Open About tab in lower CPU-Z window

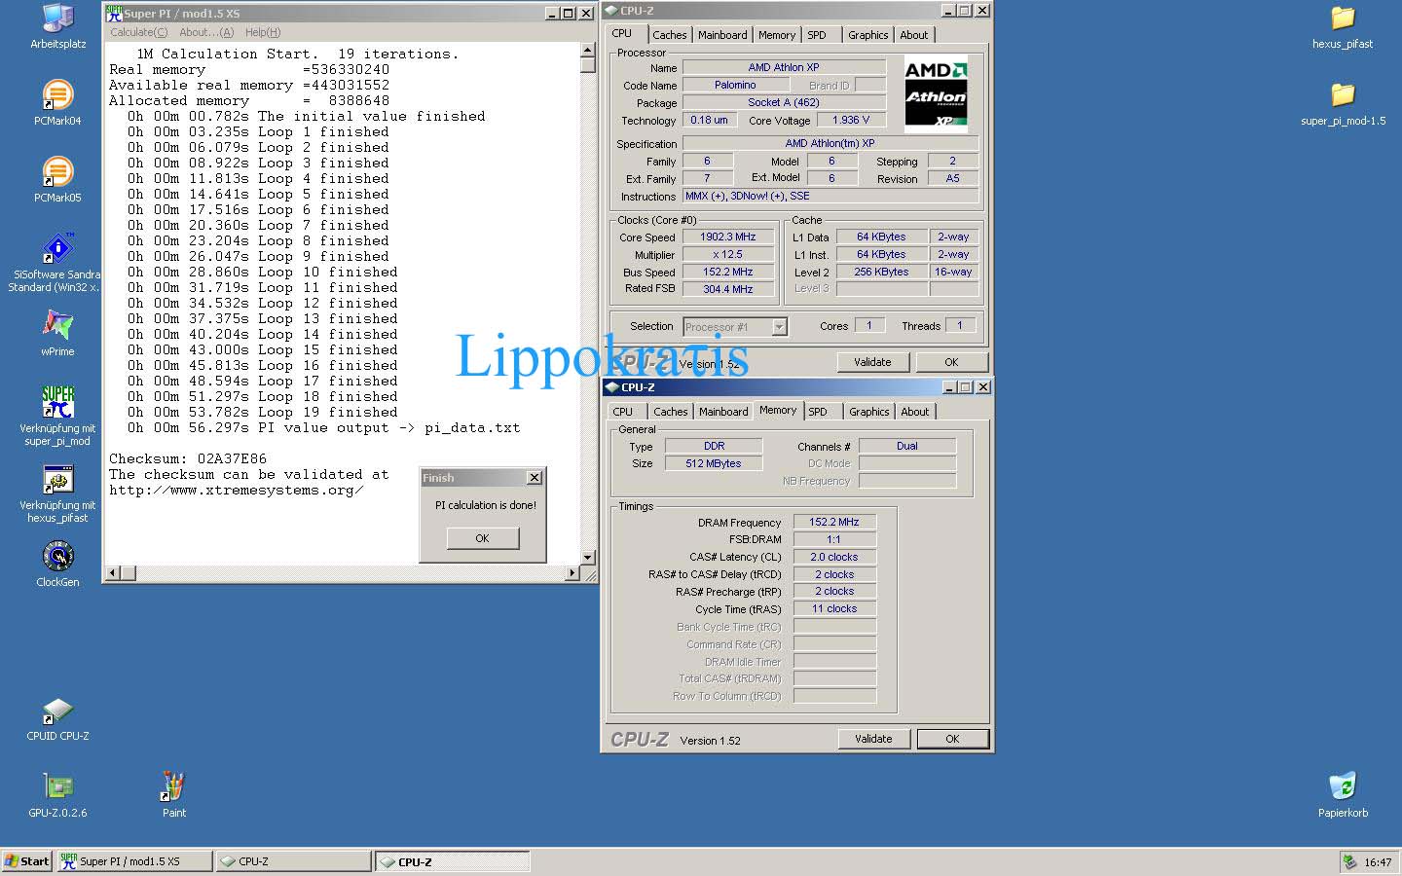click(915, 412)
